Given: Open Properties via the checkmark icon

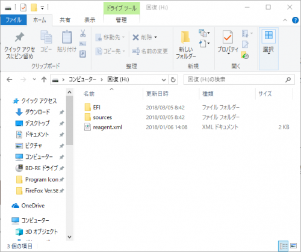Looking at the screenshot, I should coord(228,37).
